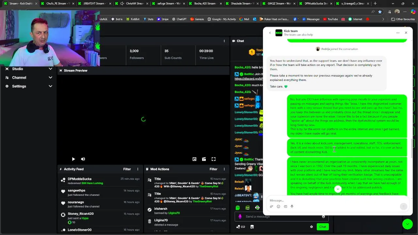The height and width of the screenshot is (235, 418).
Task: Click DPMuddaSucka activity feed entry
Action: click(100, 181)
